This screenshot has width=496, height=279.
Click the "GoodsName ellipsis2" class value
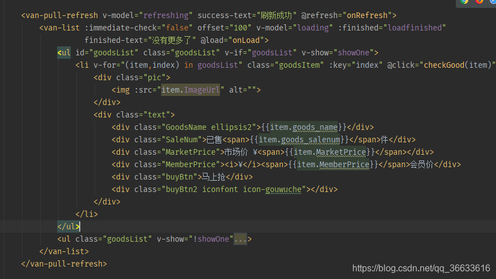209,127
